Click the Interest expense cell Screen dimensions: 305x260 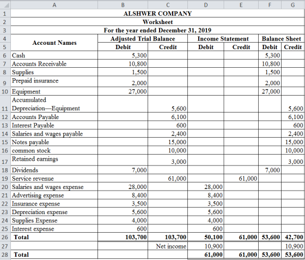click(54, 229)
